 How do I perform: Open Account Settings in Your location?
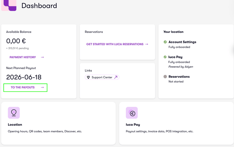click(x=182, y=42)
